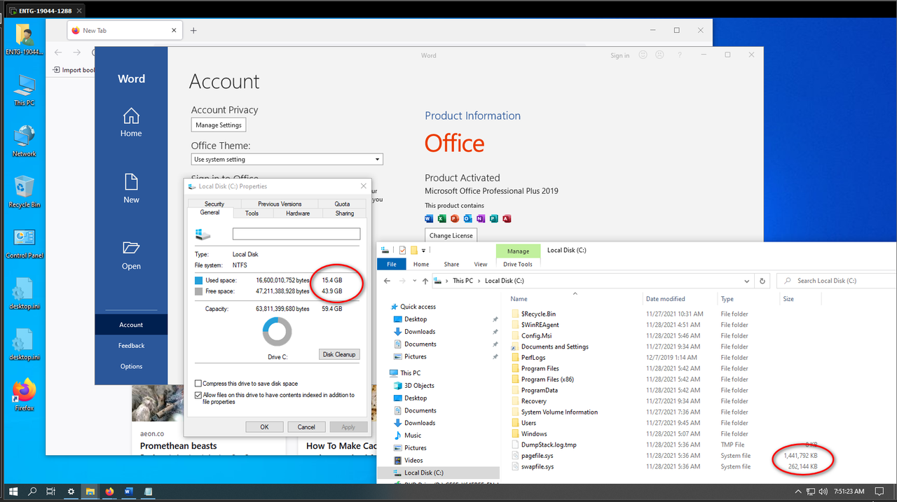
Task: Open the File menu in Explorer
Action: [x=392, y=264]
